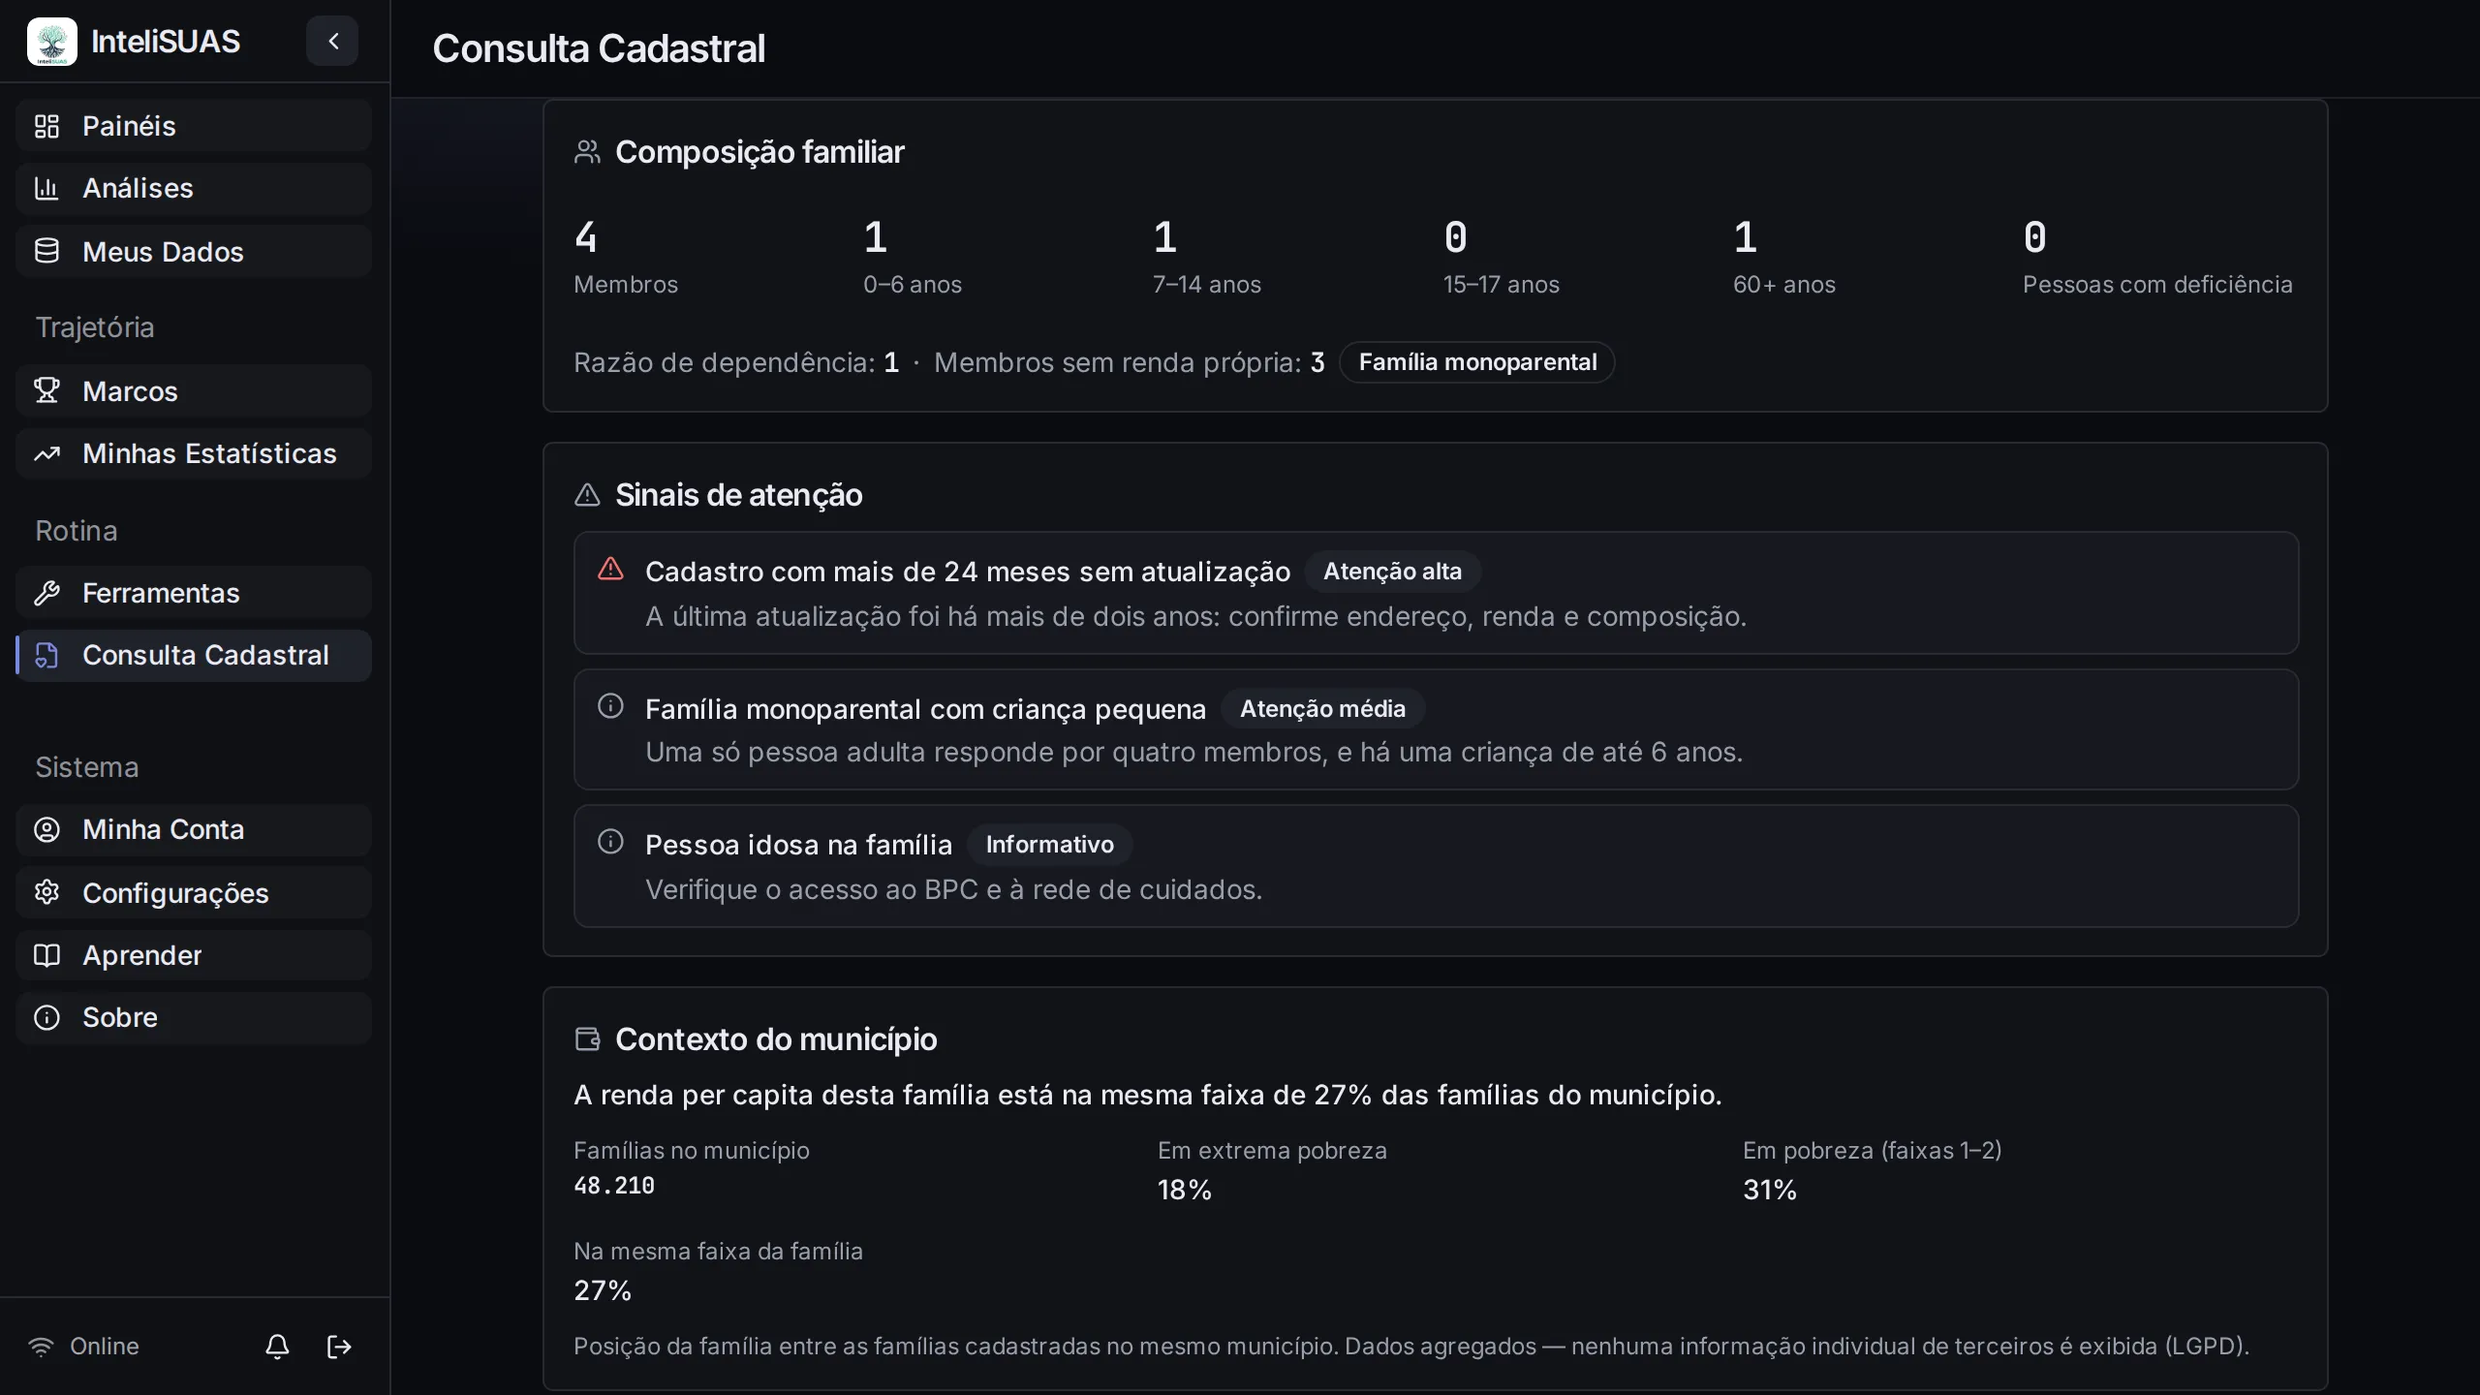Image resolution: width=2480 pixels, height=1395 pixels.
Task: Open the Sobre page
Action: pos(194,1018)
